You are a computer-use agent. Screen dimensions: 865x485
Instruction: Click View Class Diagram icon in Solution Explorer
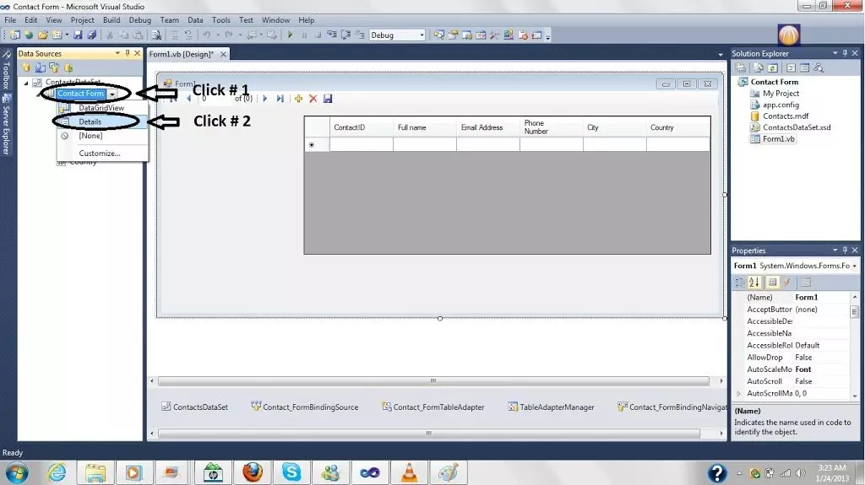pyautogui.click(x=819, y=67)
